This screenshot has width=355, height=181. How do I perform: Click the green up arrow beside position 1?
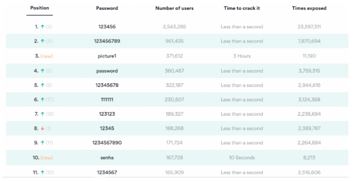click(42, 27)
